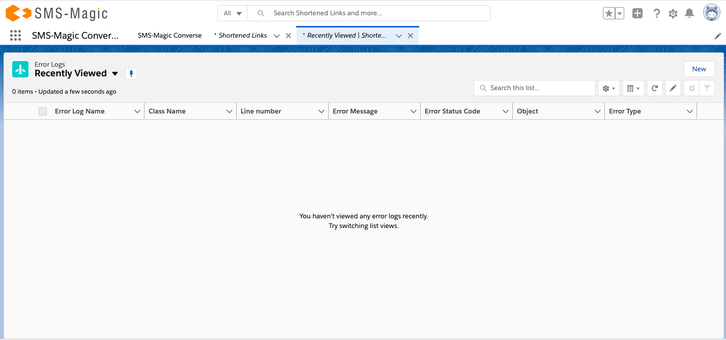Unpin the Recently Viewed list view
Viewport: 726px width, 340px height.
tap(131, 73)
